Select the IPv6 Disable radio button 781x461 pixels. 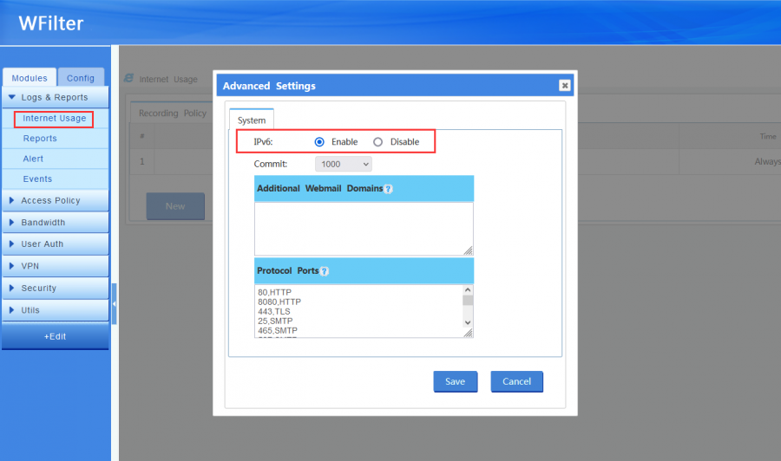pyautogui.click(x=377, y=142)
